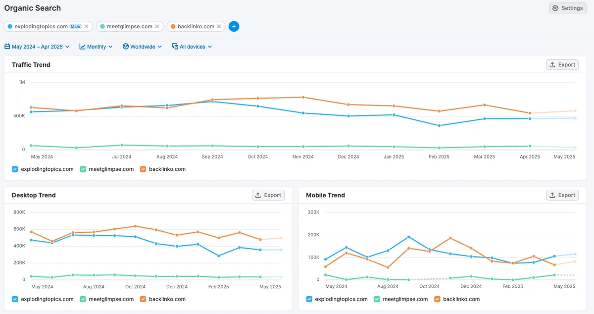Click the devices icon next to All devices
This screenshot has width=594, height=314.
click(174, 46)
